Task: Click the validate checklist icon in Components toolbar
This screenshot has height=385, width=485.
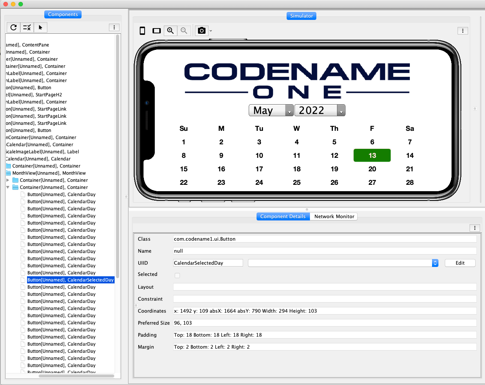Action: point(27,27)
